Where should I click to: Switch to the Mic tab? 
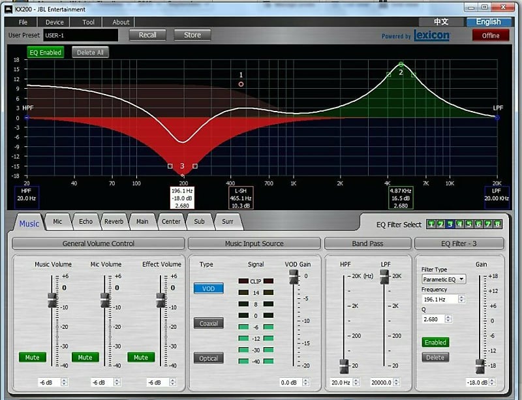point(57,221)
